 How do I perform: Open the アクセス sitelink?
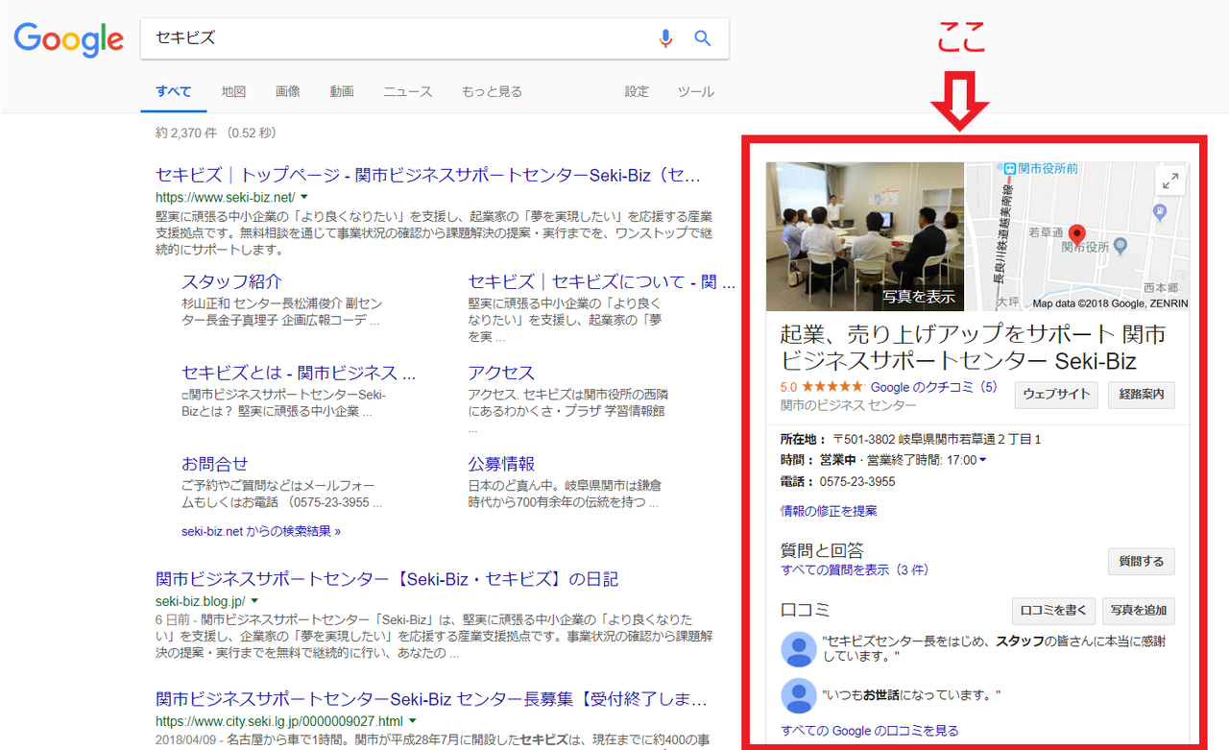click(501, 373)
